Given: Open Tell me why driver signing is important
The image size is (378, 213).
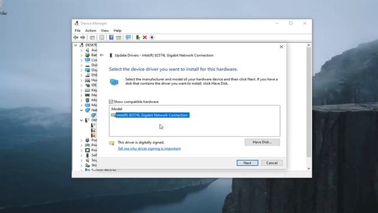Looking at the screenshot, I should tap(149, 149).
